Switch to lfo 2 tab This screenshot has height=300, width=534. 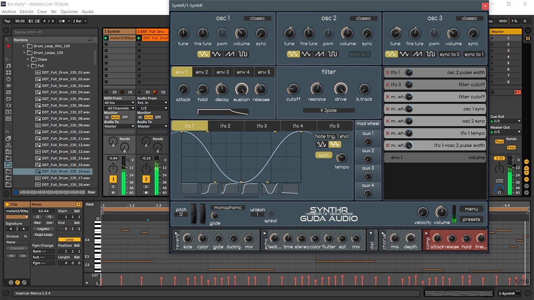(x=225, y=126)
